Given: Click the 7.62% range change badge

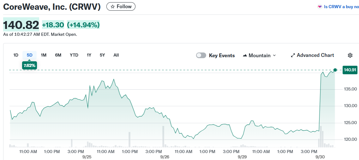Looking at the screenshot, I should (x=29, y=66).
